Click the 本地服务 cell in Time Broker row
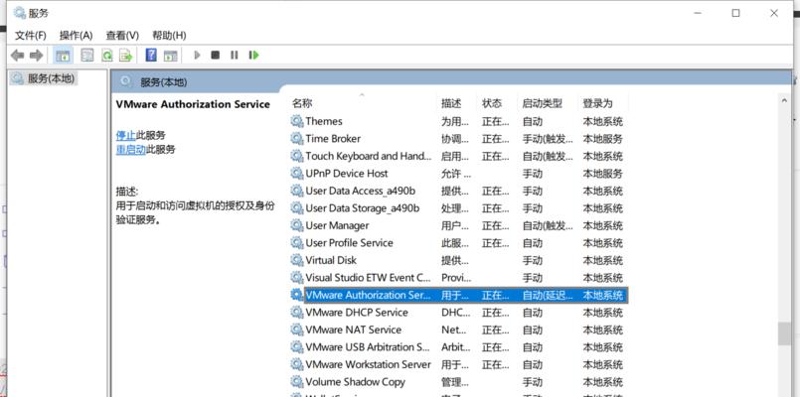The height and width of the screenshot is (397, 800). click(602, 139)
